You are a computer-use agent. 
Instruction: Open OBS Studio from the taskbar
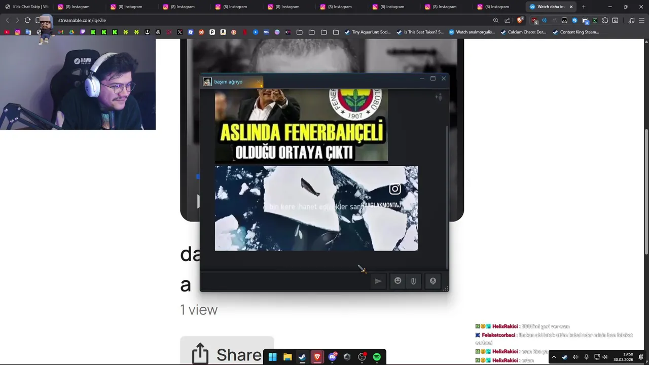[x=362, y=357]
